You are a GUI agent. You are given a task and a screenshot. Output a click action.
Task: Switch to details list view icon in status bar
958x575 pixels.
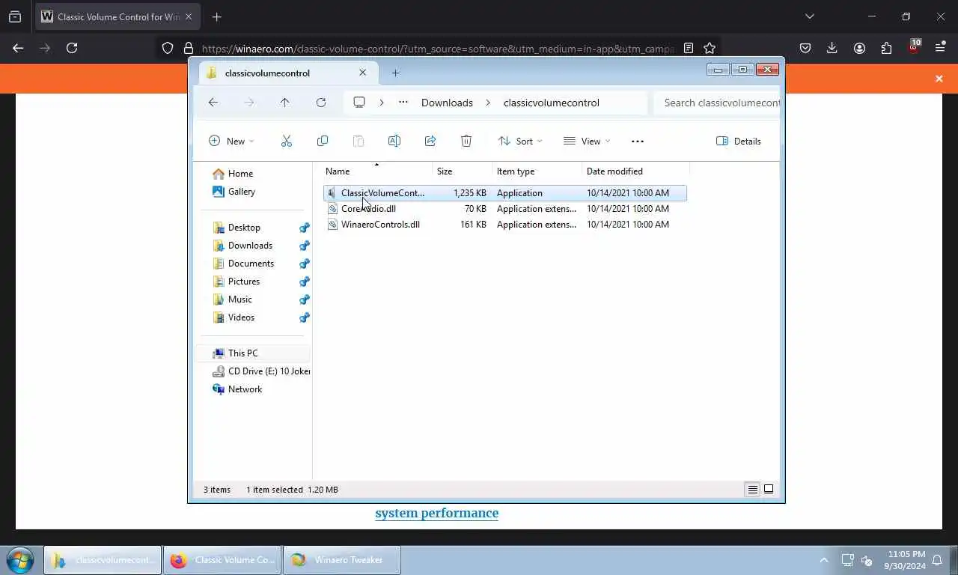(x=753, y=490)
